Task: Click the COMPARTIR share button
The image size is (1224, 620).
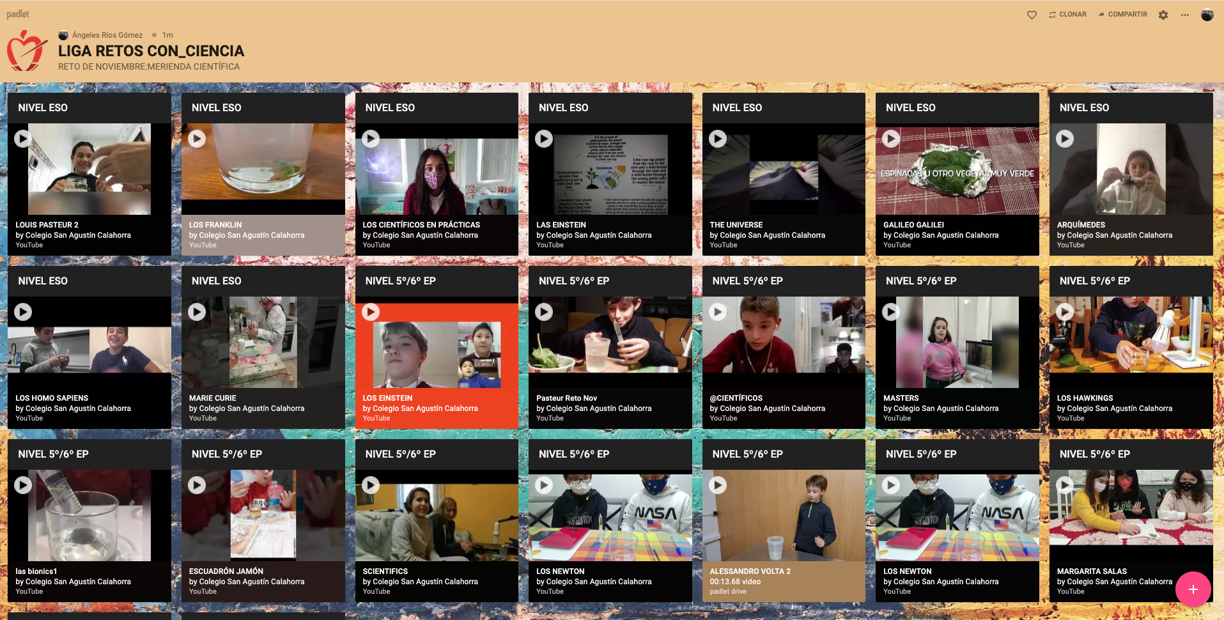Action: [x=1122, y=14]
